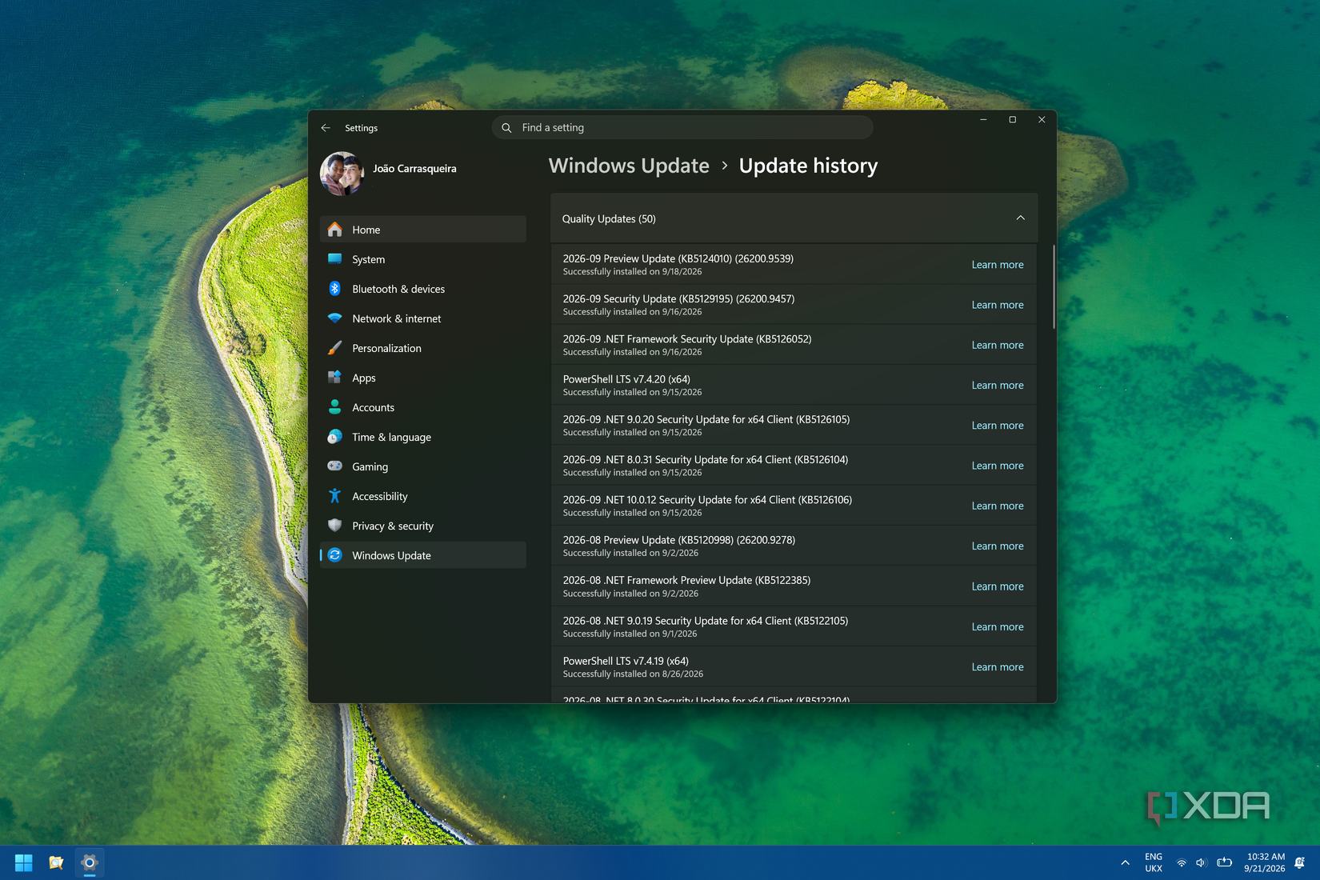
Task: Learn more about PowerShell LTS v7.4.20
Action: [x=998, y=386]
